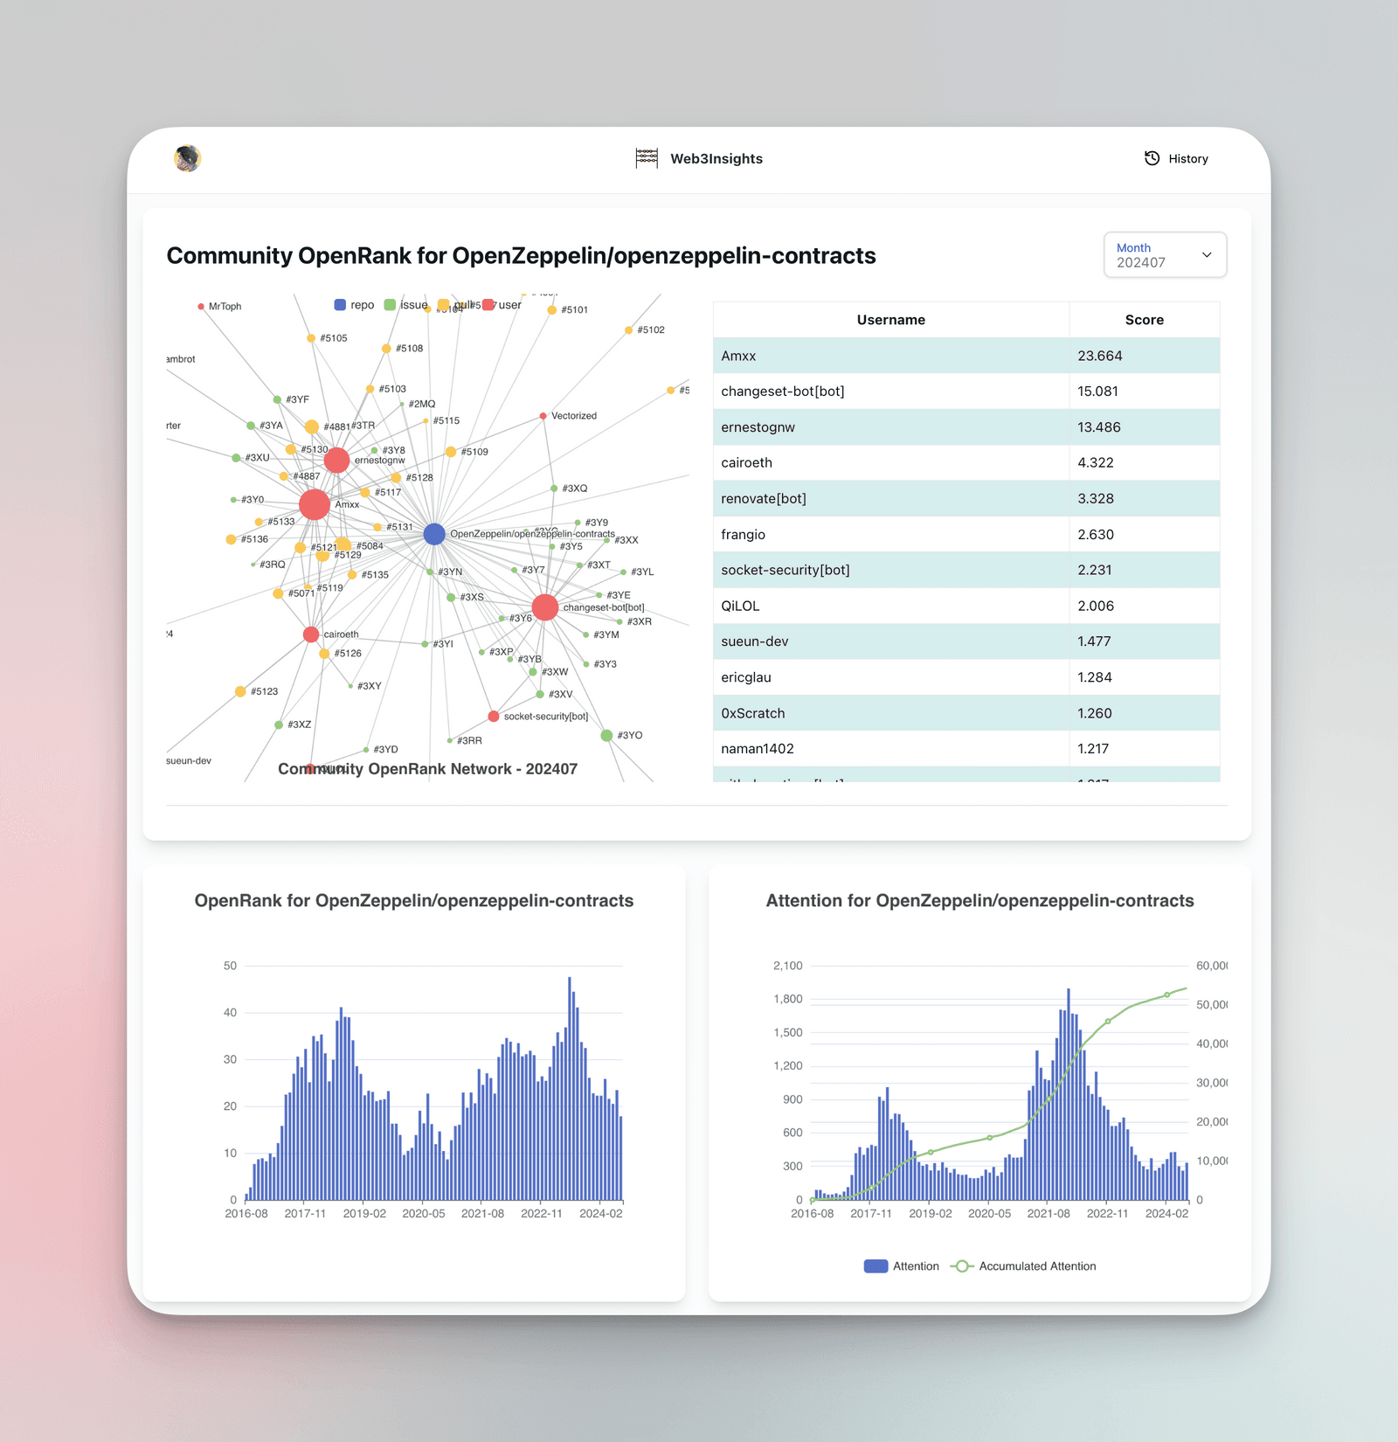Image resolution: width=1398 pixels, height=1442 pixels.
Task: Select the QiLOL username cell
Action: [891, 606]
